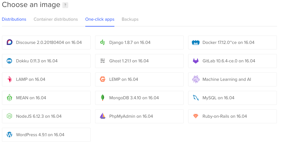Image resolution: width=283 pixels, height=144 pixels.
Task: Open the Container distributions tab
Action: pos(56,19)
